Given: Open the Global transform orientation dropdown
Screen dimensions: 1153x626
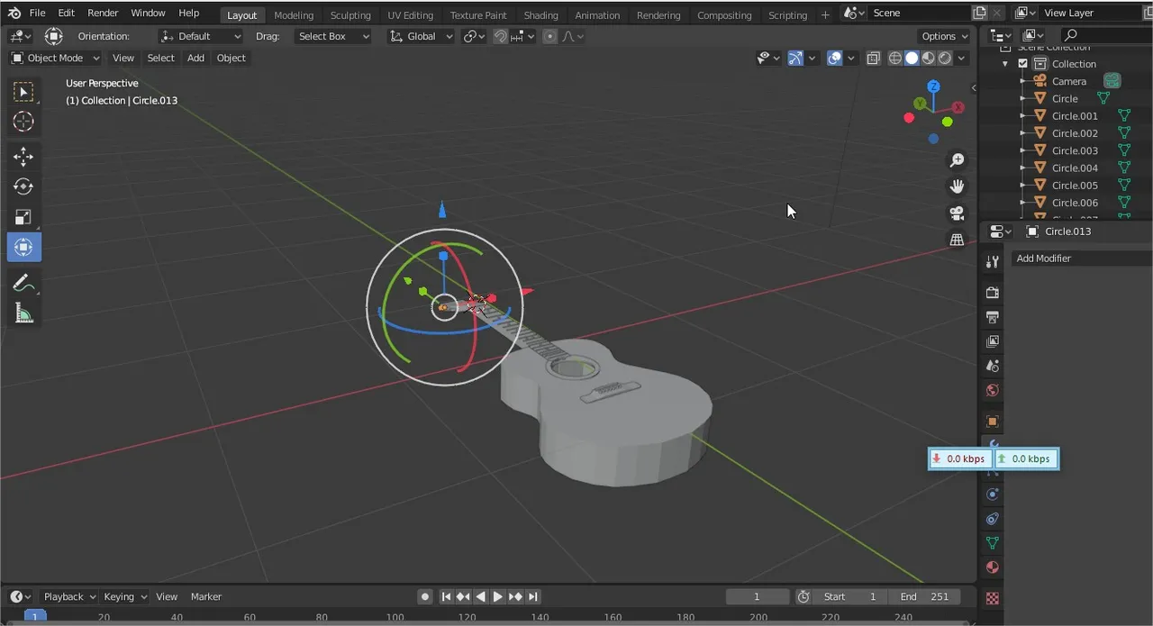Looking at the screenshot, I should (421, 36).
